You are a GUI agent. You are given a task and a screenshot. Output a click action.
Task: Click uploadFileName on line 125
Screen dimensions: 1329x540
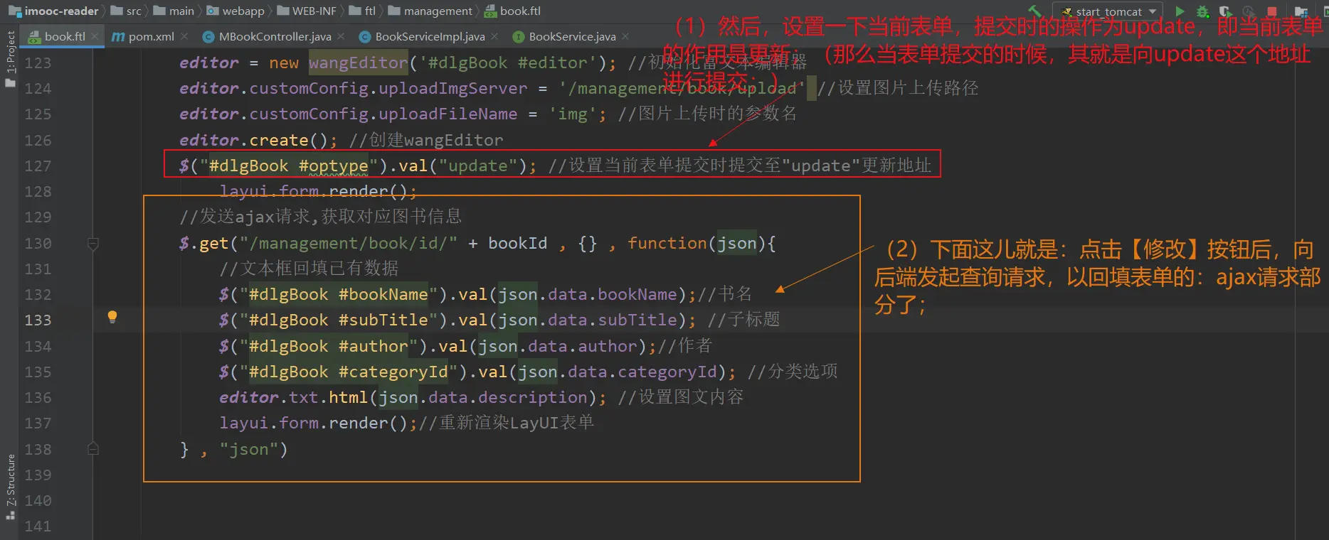(x=448, y=114)
